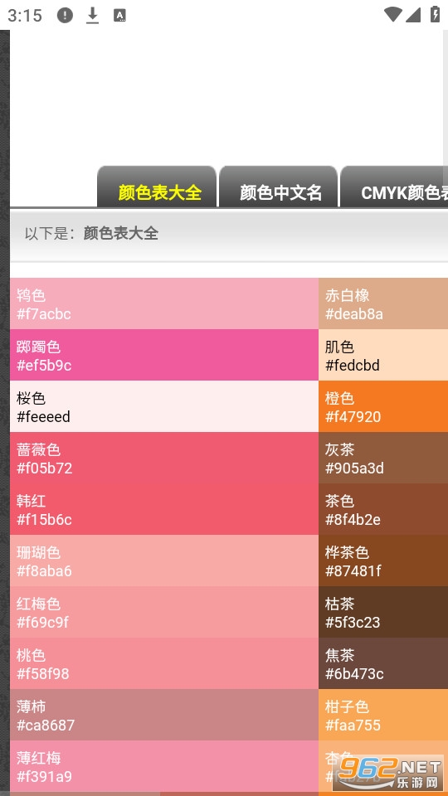
Task: Tap the battery charging icon
Action: tap(435, 14)
